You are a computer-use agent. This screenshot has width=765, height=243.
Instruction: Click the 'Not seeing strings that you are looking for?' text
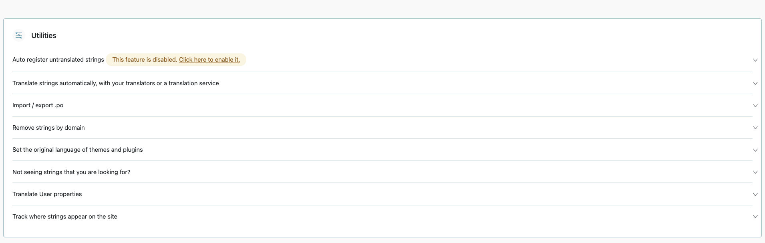pos(71,172)
